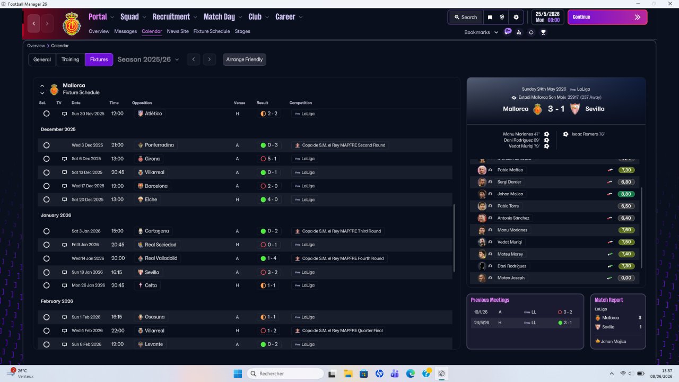Open File Explorer from the taskbar

(x=348, y=374)
